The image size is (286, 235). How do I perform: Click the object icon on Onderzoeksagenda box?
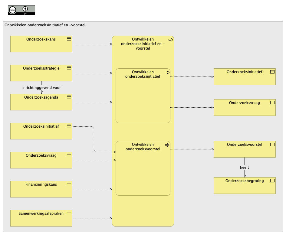tap(69, 97)
